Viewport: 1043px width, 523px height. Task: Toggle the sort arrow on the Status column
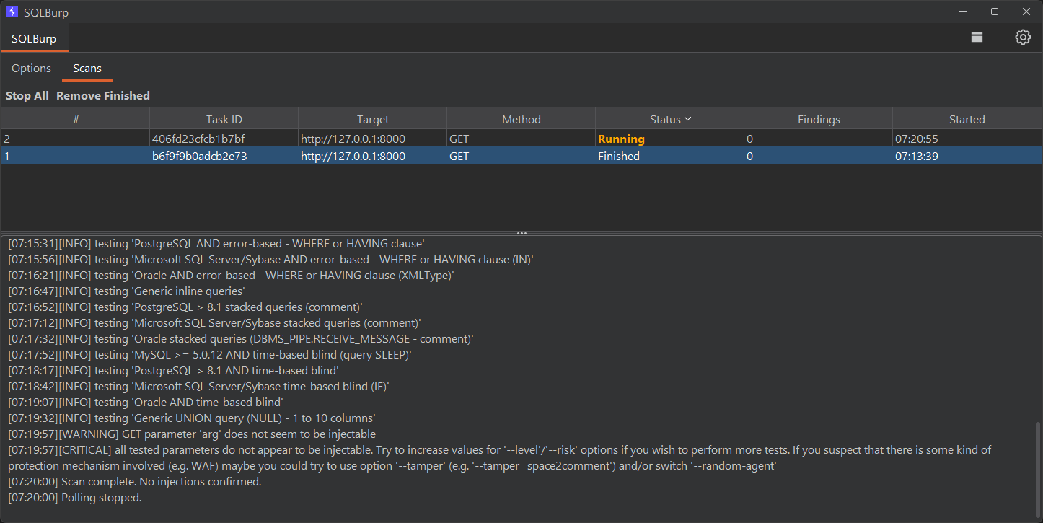click(688, 119)
